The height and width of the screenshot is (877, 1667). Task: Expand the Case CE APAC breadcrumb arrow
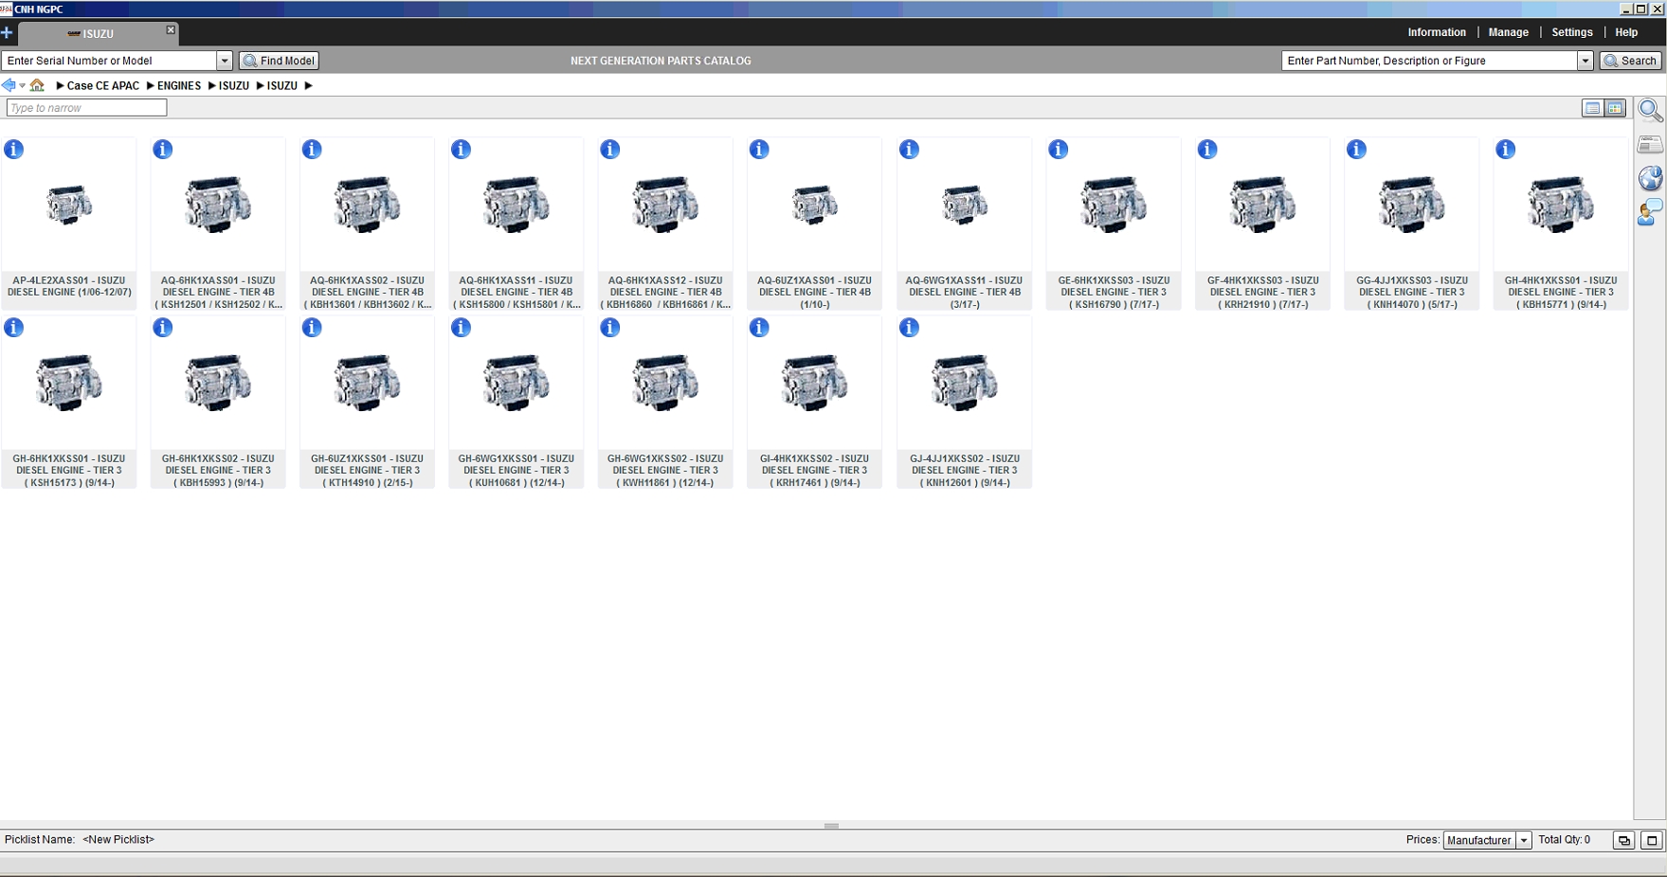click(x=60, y=86)
